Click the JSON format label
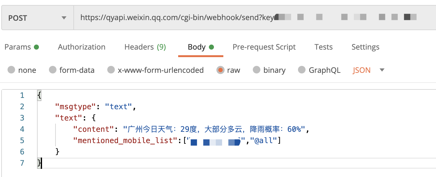The image size is (436, 177). (362, 70)
